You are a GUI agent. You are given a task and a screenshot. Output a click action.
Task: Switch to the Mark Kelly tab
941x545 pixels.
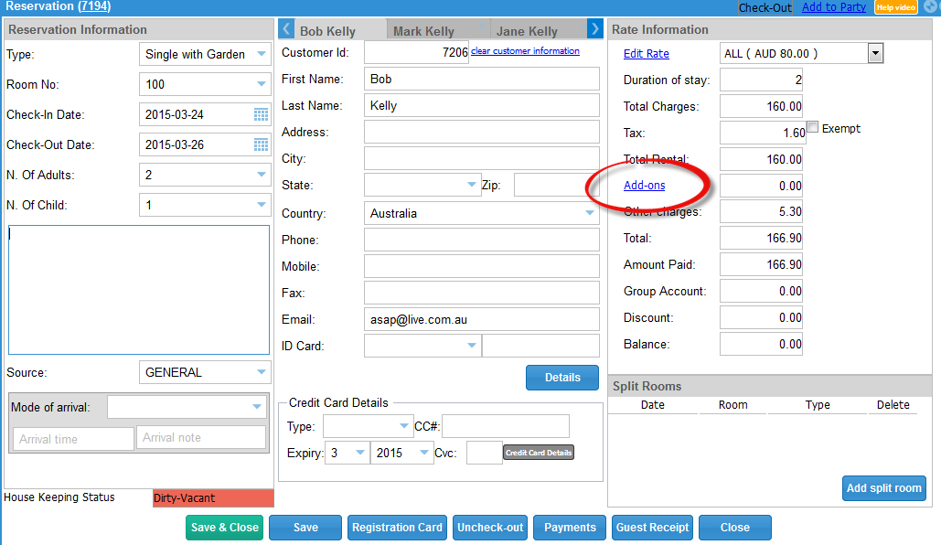point(423,31)
